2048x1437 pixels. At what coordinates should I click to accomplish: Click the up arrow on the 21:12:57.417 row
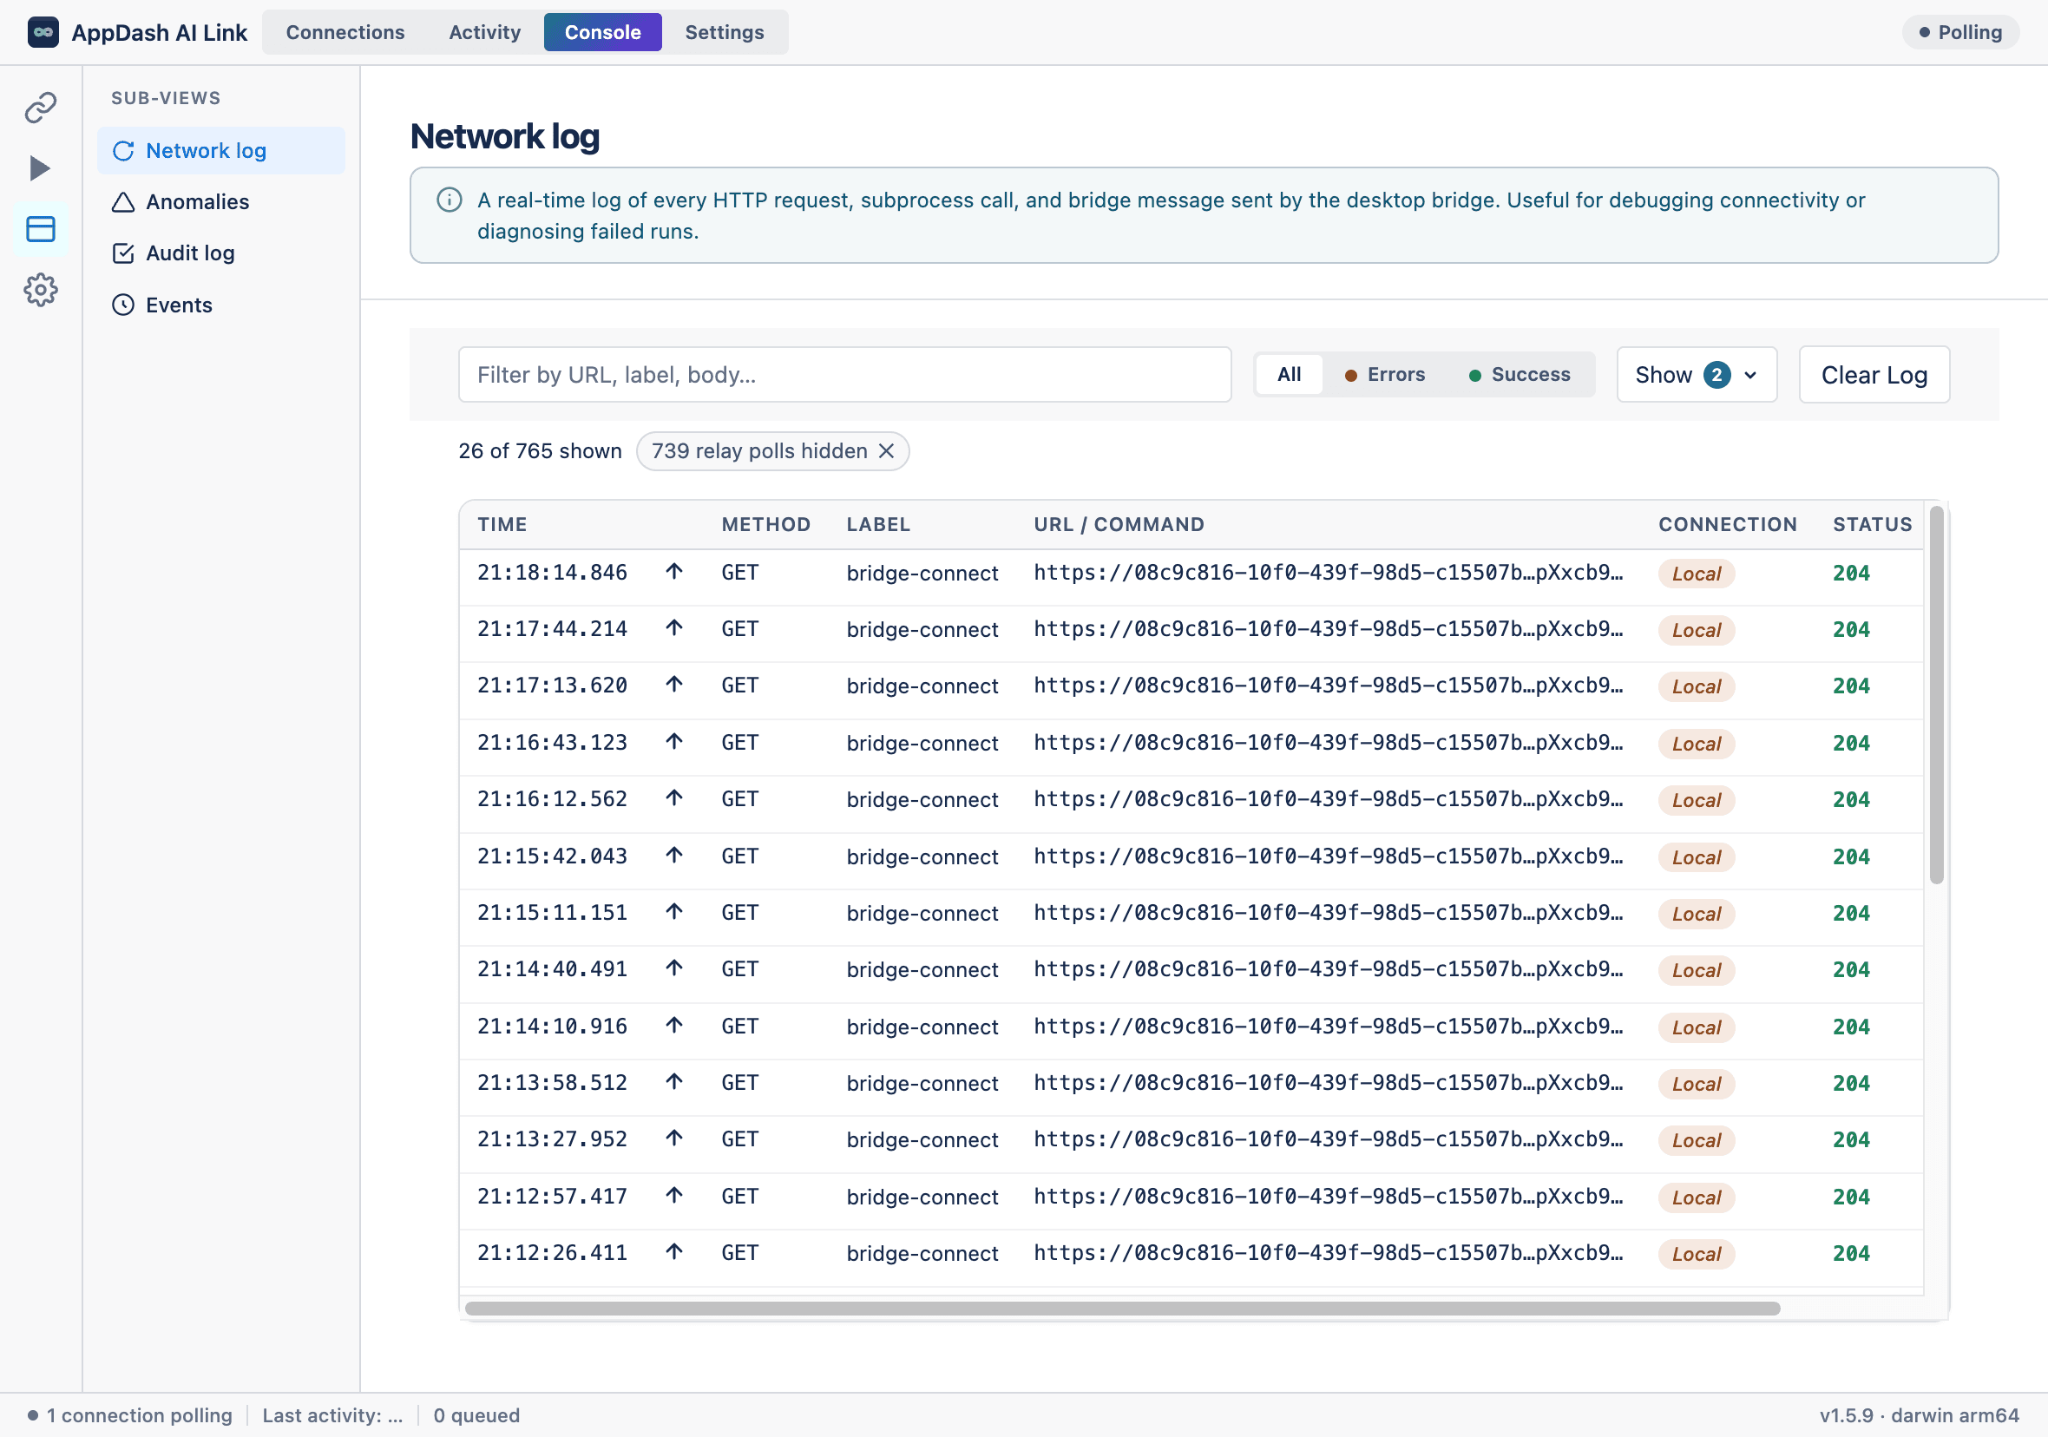pos(674,1195)
